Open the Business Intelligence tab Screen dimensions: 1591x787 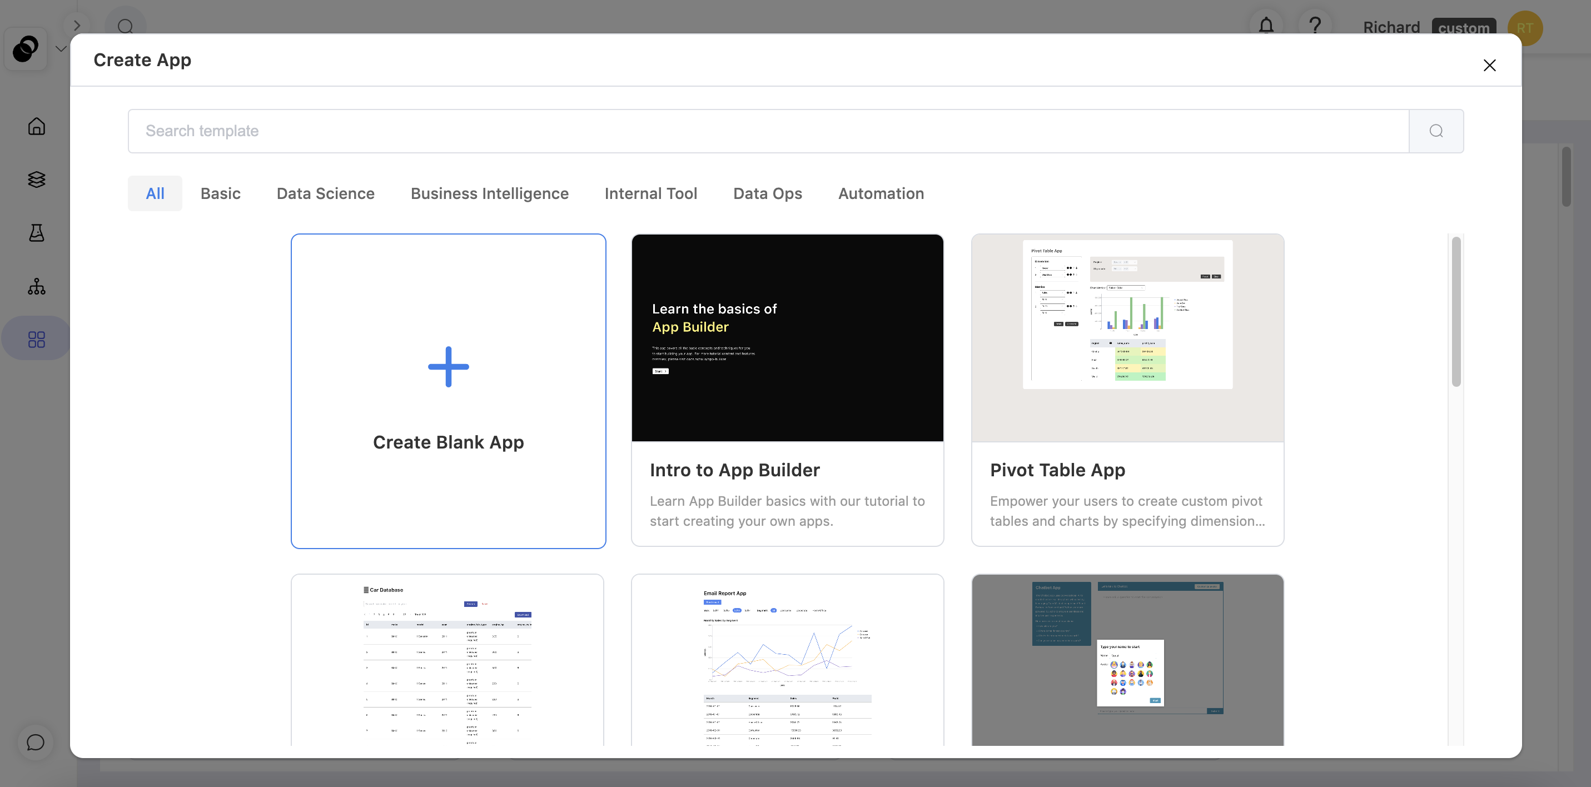[x=489, y=193]
